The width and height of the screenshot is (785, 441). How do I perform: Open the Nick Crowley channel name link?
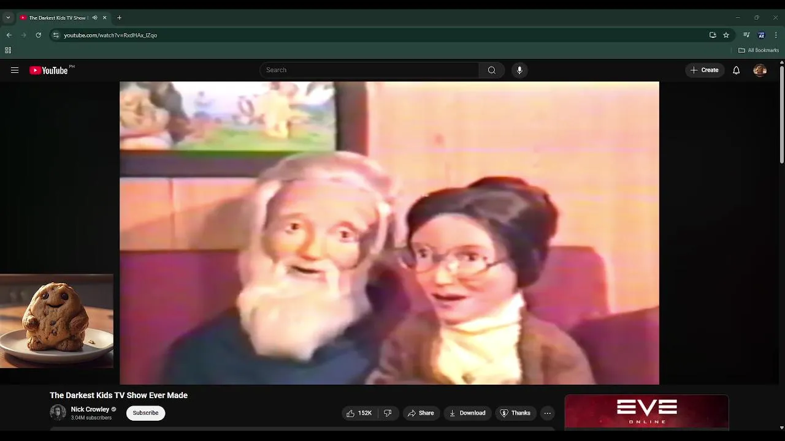[x=90, y=409]
